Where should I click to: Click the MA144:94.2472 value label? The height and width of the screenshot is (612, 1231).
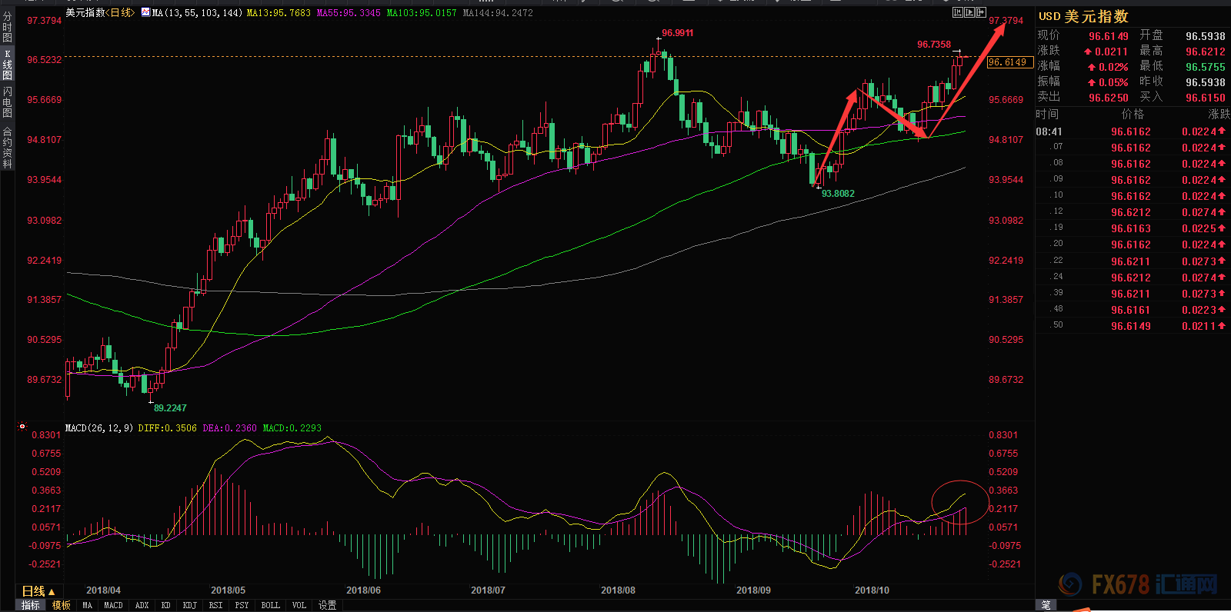[x=497, y=13]
